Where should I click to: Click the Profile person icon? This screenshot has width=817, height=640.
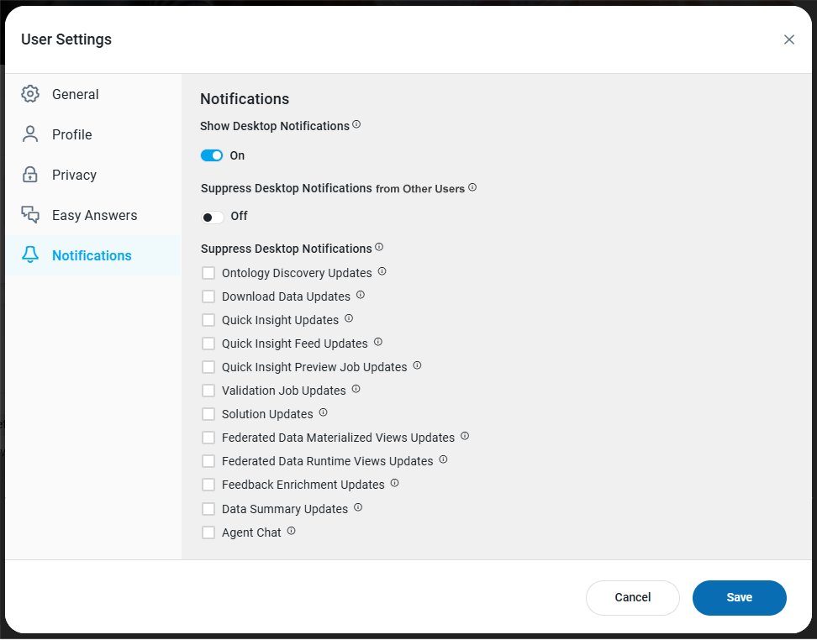pyautogui.click(x=30, y=134)
